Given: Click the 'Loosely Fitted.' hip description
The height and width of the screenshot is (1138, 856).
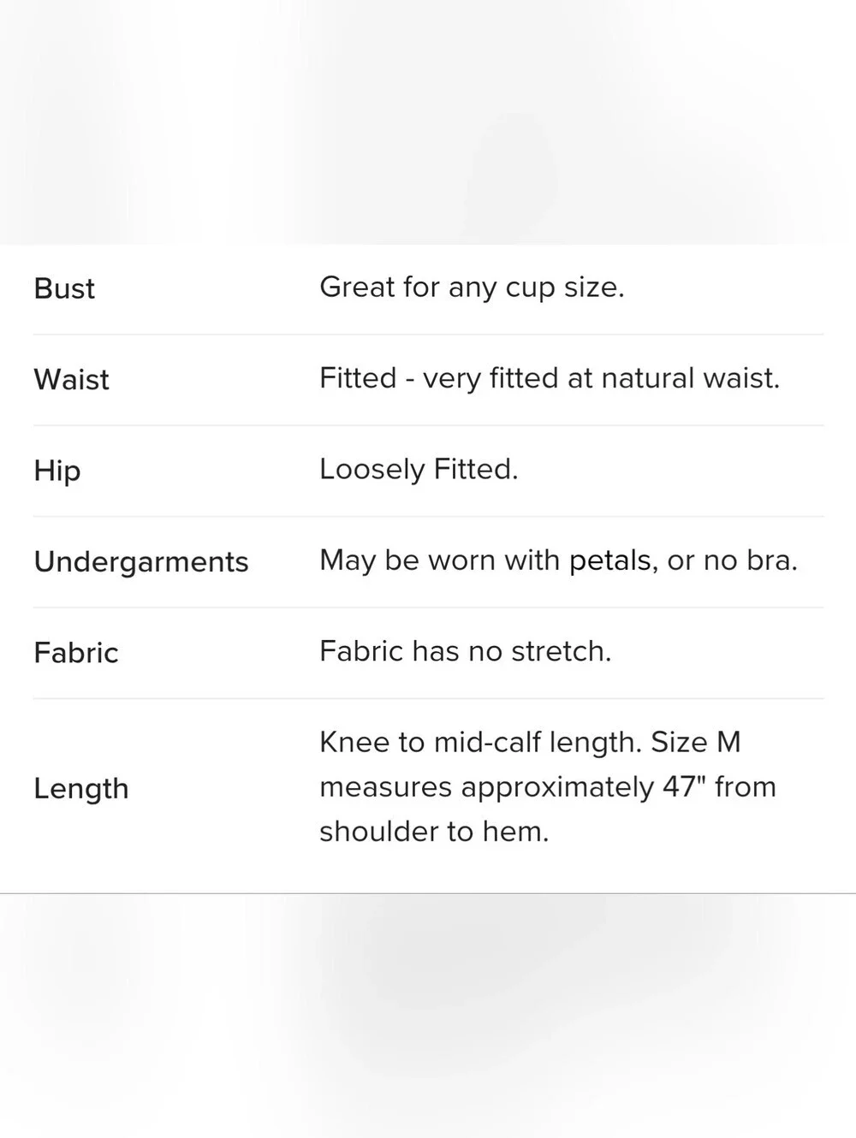Looking at the screenshot, I should [x=419, y=469].
